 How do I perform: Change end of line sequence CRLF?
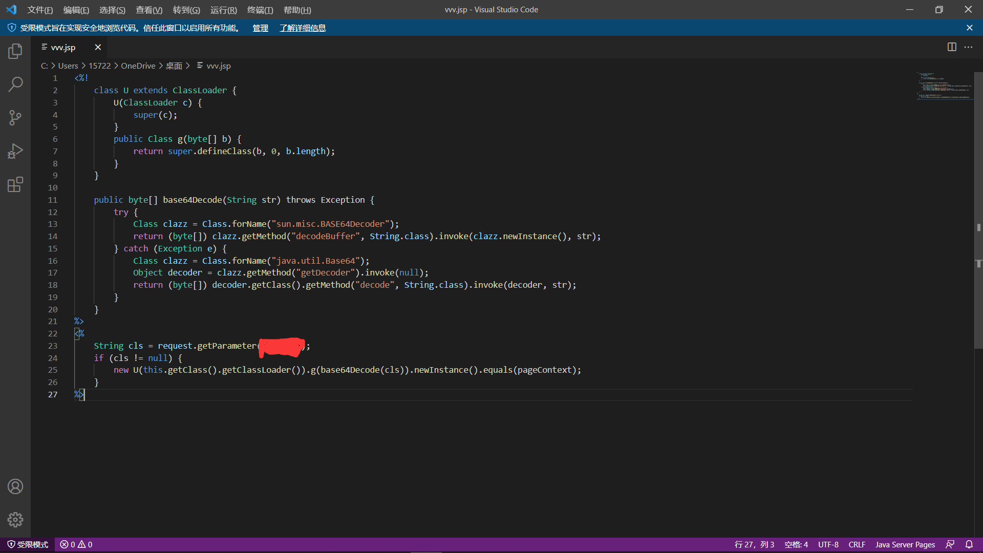click(857, 544)
